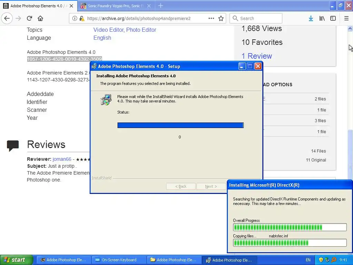Close the Sonic Foundry Vegas Pro tab
The height and width of the screenshot is (265, 353).
tap(149, 6)
